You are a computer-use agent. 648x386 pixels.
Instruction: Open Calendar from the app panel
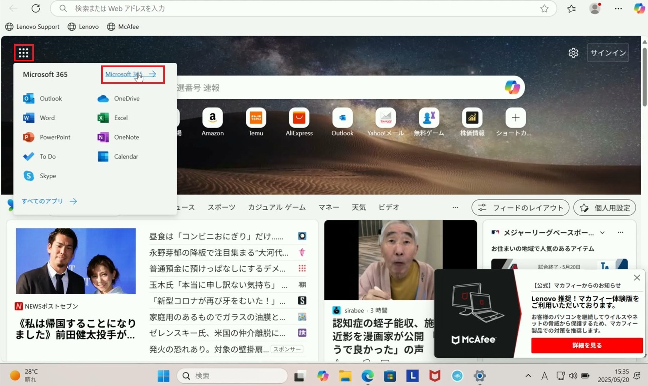tap(118, 156)
